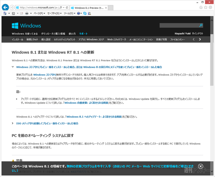The image size is (215, 177).
Task: Click the Windows ストアからプレビュー版をインストールした場合 heading link
Action: [x=89, y=67]
